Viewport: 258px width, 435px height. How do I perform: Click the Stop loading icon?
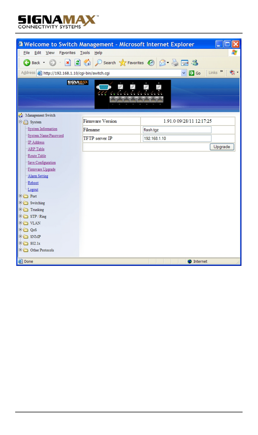click(x=68, y=63)
